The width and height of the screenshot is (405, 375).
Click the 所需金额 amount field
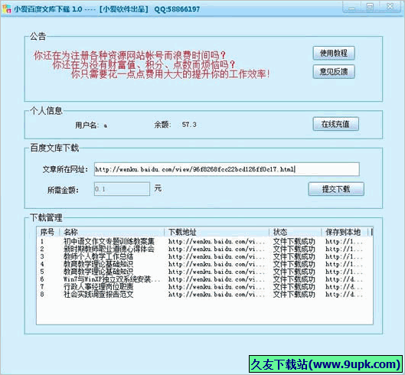click(x=122, y=189)
